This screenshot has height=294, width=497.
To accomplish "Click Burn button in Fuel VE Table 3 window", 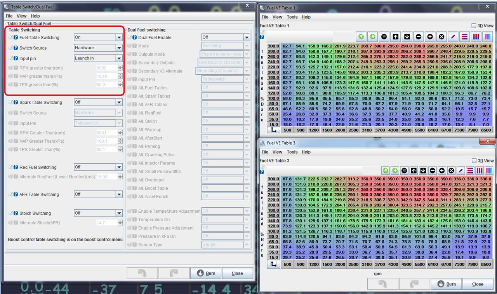I will 446,284.
